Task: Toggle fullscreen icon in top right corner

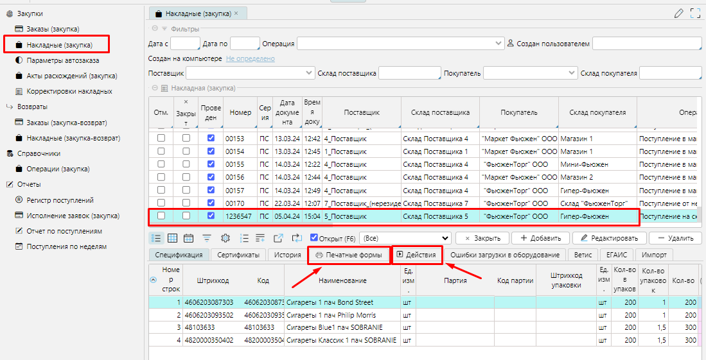Action: (x=694, y=13)
